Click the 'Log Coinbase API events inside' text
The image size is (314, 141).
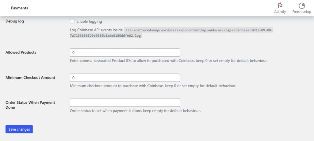[96, 30]
